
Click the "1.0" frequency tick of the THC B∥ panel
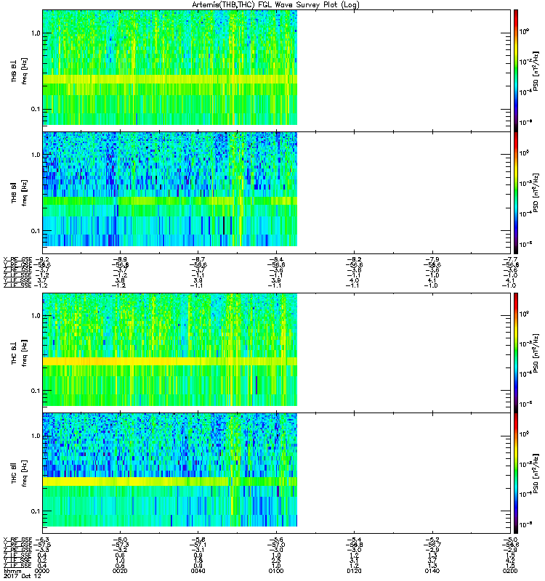36,436
